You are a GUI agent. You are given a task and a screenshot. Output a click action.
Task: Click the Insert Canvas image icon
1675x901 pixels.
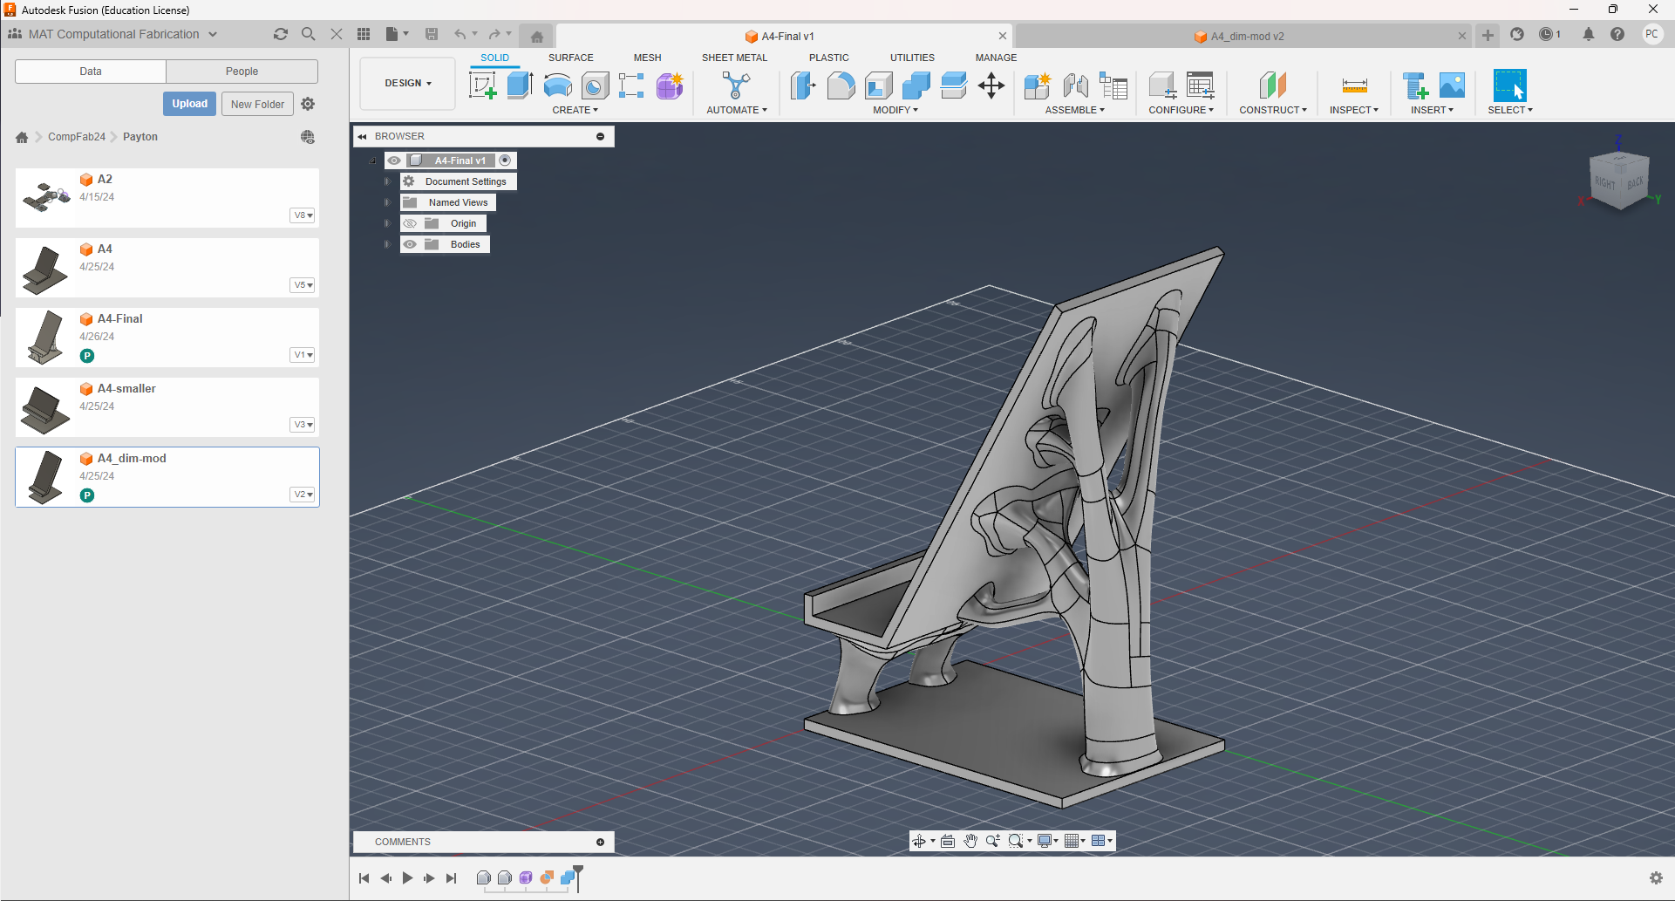pyautogui.click(x=1452, y=85)
